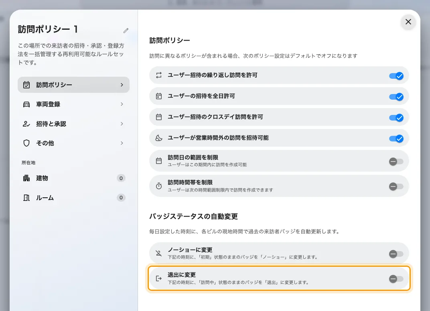Screen dimensions: 430x311
Task: Click the 0 count badge for 建物
Action: pyautogui.click(x=121, y=178)
